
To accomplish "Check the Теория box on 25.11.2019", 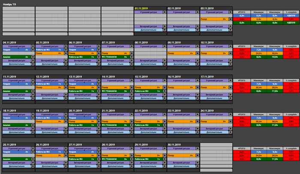I will 33,152.
